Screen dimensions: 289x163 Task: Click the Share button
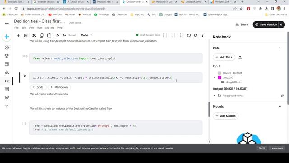click(x=242, y=24)
